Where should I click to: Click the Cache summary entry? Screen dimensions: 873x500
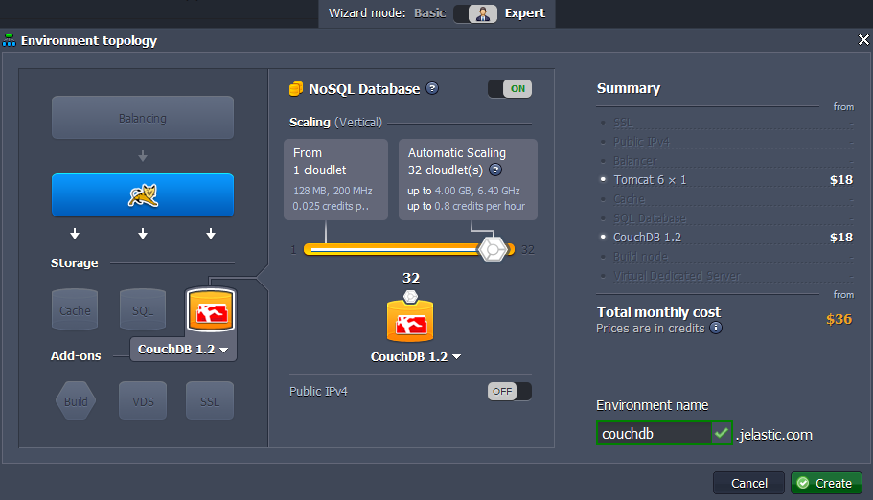[x=724, y=199]
